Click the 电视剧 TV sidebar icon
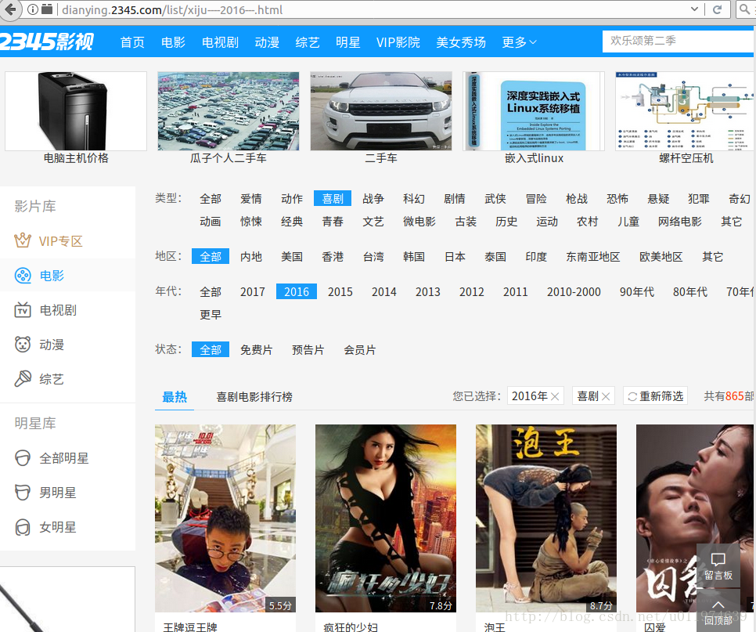Viewport: 756px width, 632px height. coord(23,309)
